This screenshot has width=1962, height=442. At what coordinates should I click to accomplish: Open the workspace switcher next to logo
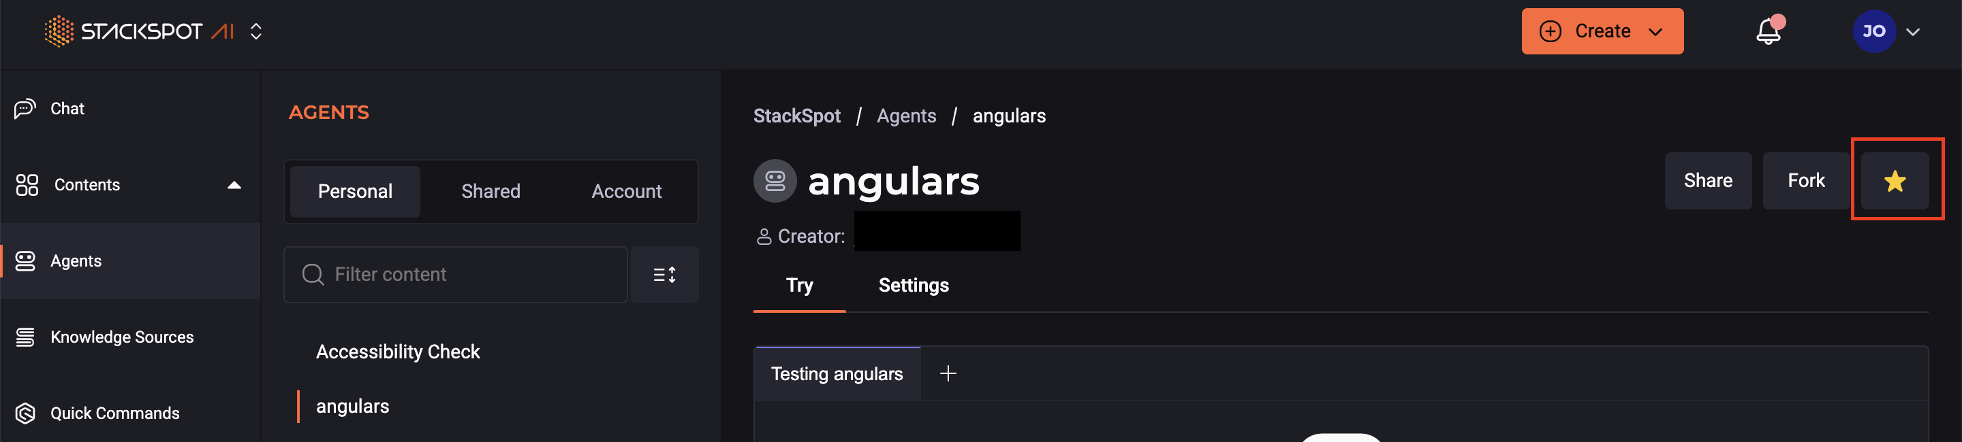pos(256,32)
